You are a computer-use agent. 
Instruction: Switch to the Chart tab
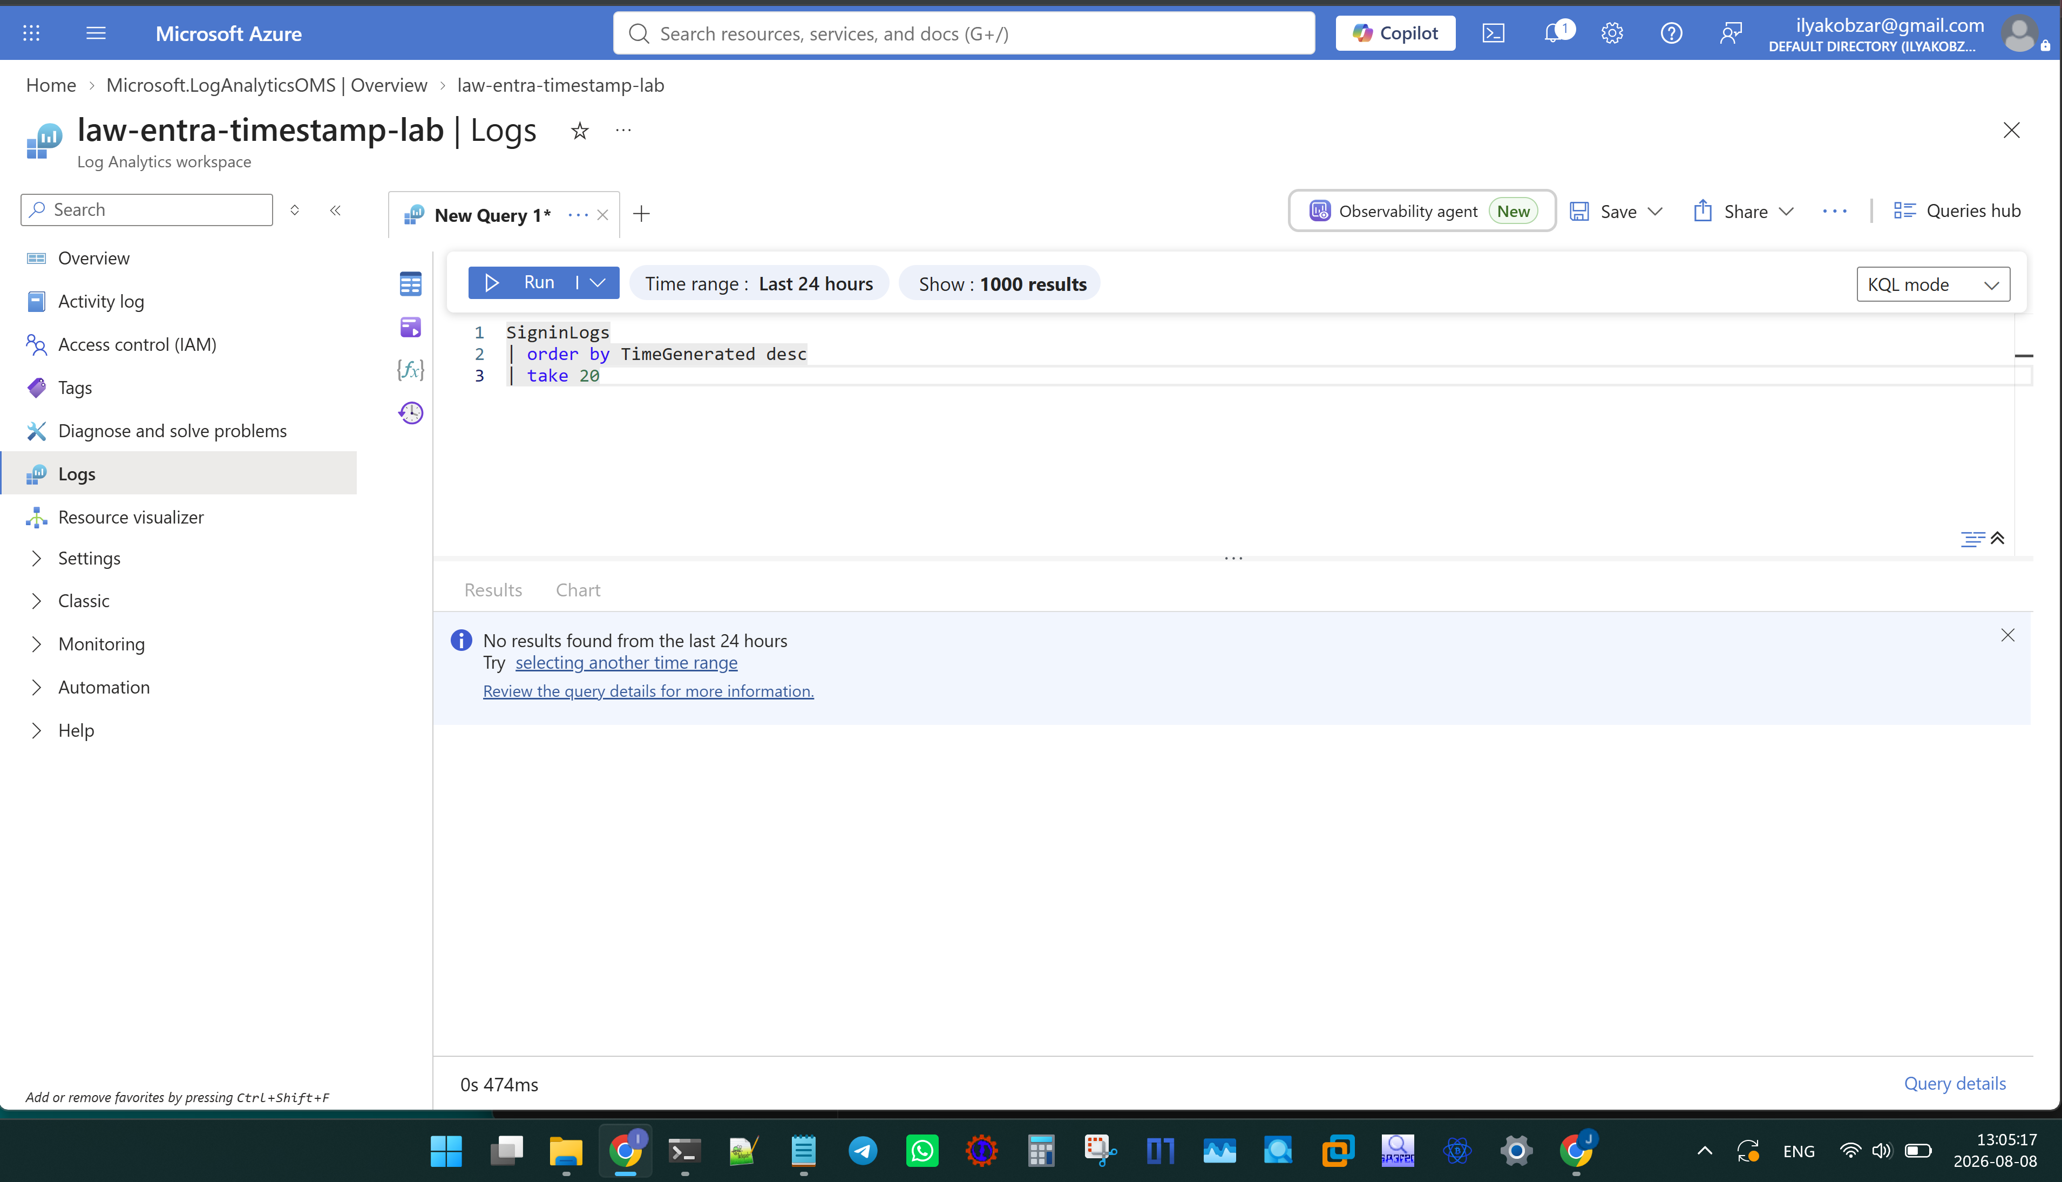(578, 590)
